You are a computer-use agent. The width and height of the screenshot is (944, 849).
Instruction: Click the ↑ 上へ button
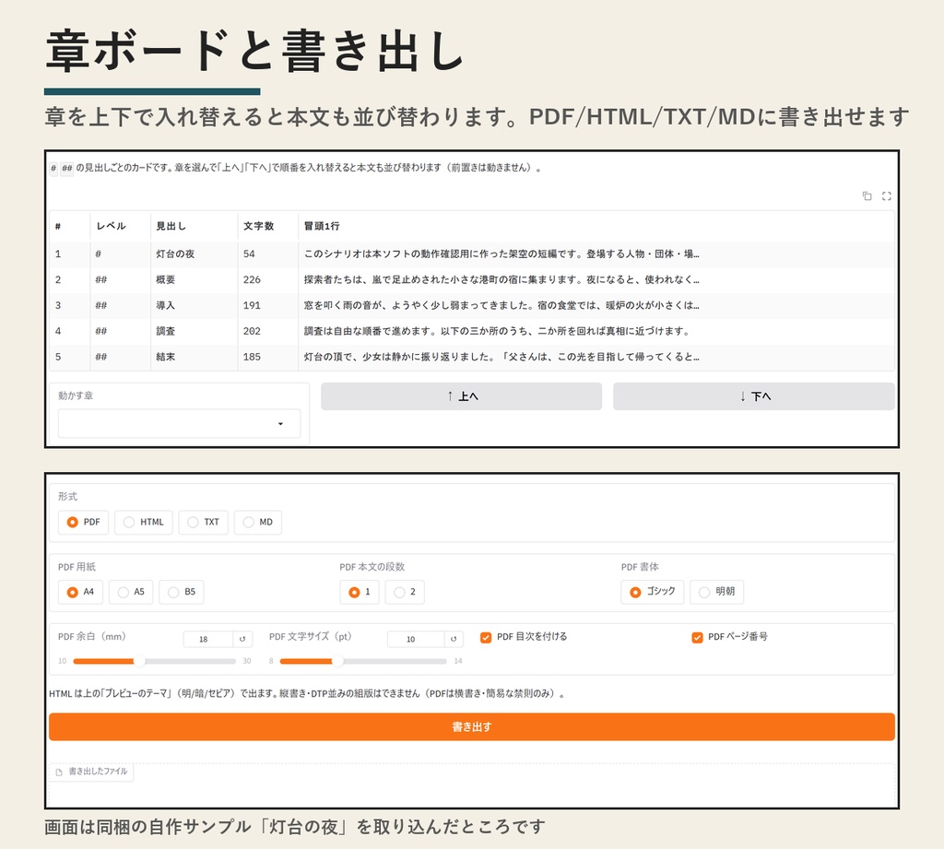click(461, 396)
